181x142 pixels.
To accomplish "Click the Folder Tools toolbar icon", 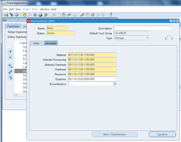I will click(x=103, y=15).
